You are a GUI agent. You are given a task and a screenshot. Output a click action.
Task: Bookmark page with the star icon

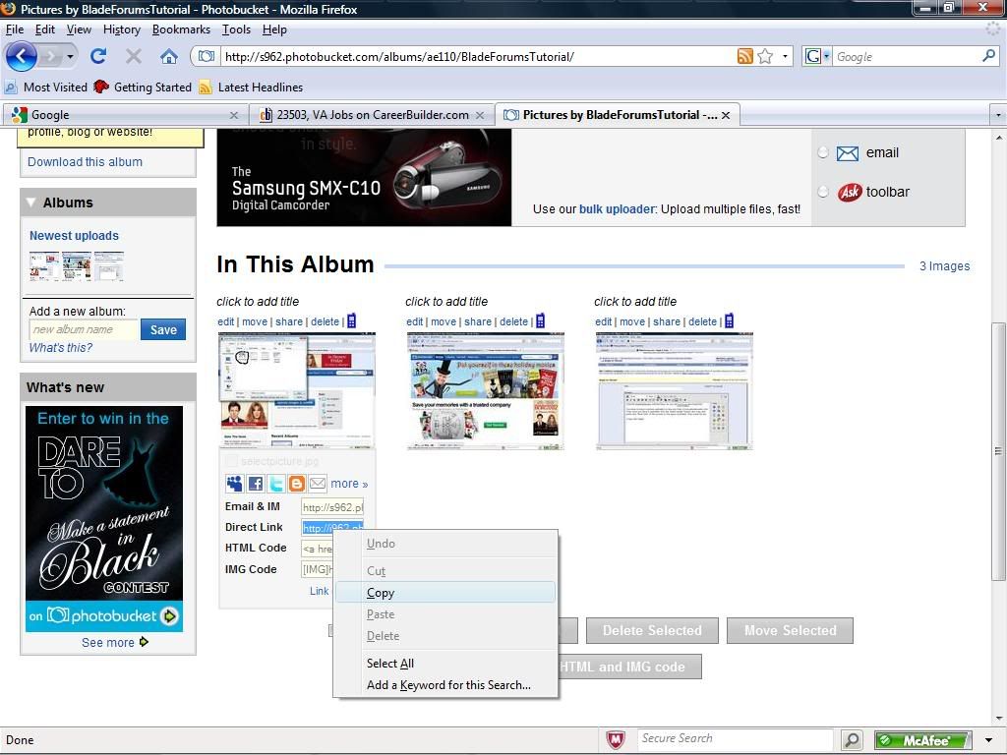point(765,56)
